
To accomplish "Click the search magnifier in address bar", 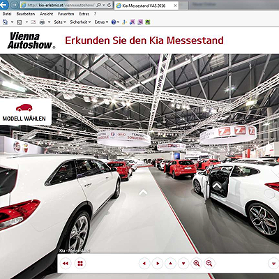I will pyautogui.click(x=98, y=5).
